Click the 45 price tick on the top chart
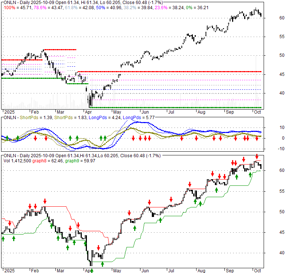This screenshot has width=286, height=273. click(282, 74)
